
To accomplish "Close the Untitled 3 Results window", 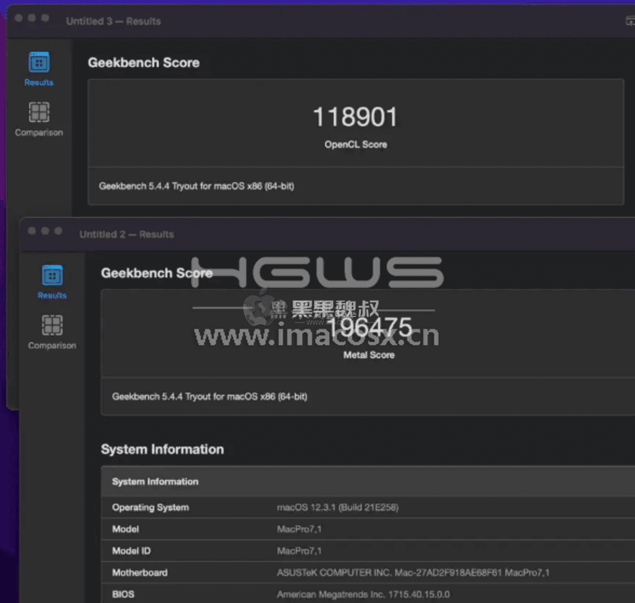I will pyautogui.click(x=19, y=18).
